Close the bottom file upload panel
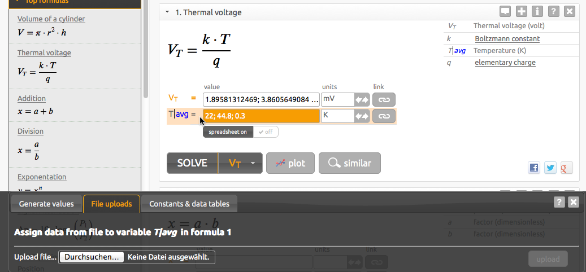Screen dimensions: 586x272 tap(574, 202)
